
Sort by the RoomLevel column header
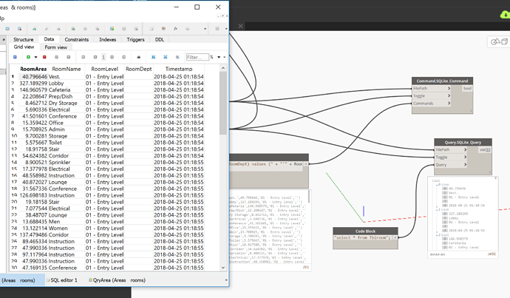pyautogui.click(x=105, y=69)
